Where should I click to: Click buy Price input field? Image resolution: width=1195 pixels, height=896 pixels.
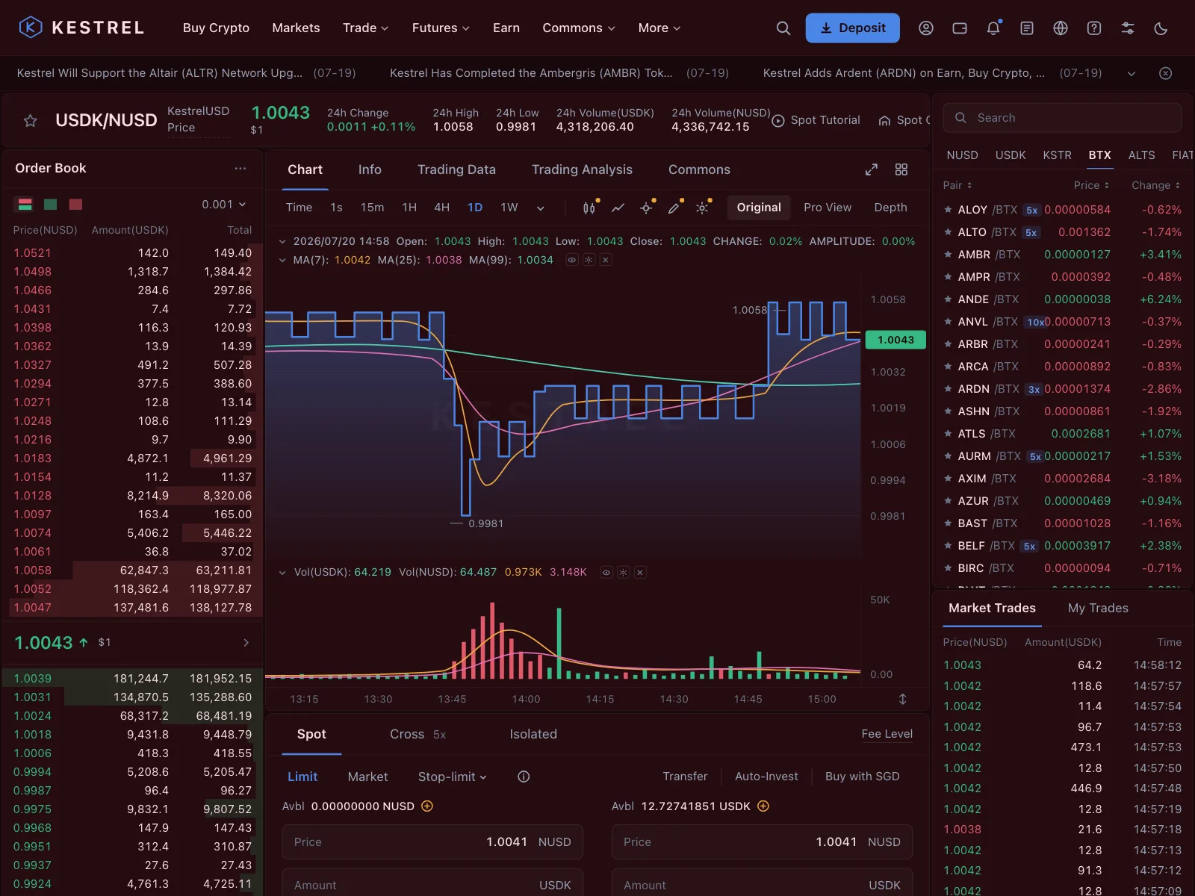432,842
